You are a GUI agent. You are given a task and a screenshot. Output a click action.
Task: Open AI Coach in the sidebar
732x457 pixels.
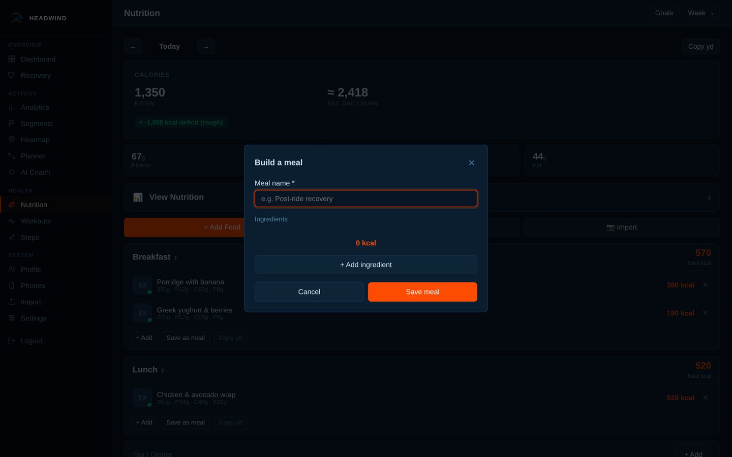tap(56, 173)
